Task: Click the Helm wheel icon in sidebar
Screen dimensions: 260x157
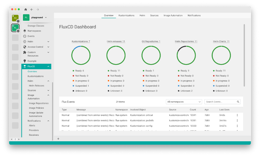Action: click(x=25, y=42)
